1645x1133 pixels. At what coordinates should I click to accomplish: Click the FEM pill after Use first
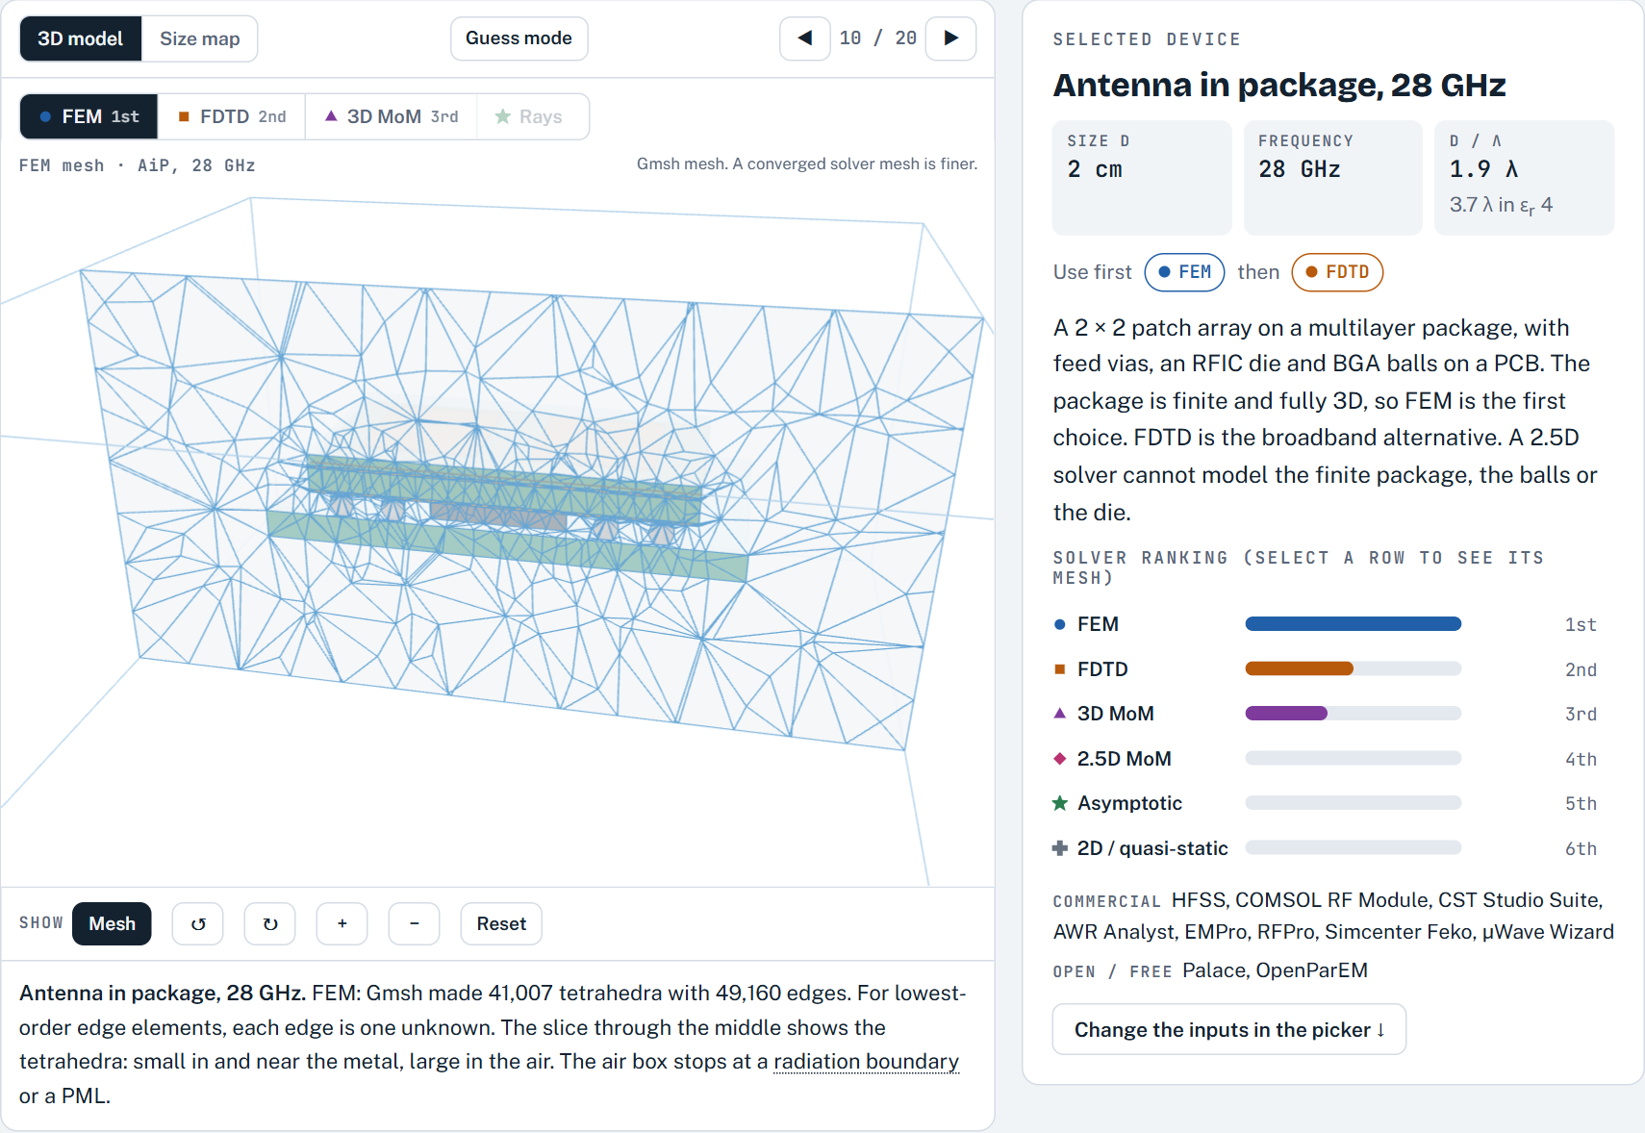1184,272
